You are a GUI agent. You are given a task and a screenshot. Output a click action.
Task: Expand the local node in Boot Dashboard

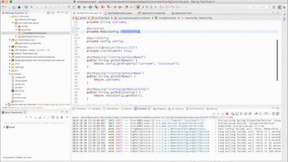pos(4,127)
